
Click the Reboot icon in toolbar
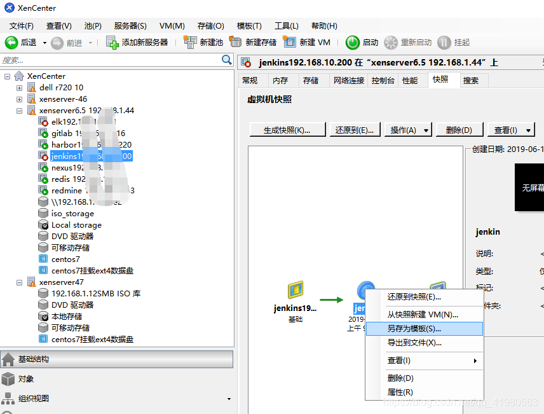pyautogui.click(x=391, y=43)
